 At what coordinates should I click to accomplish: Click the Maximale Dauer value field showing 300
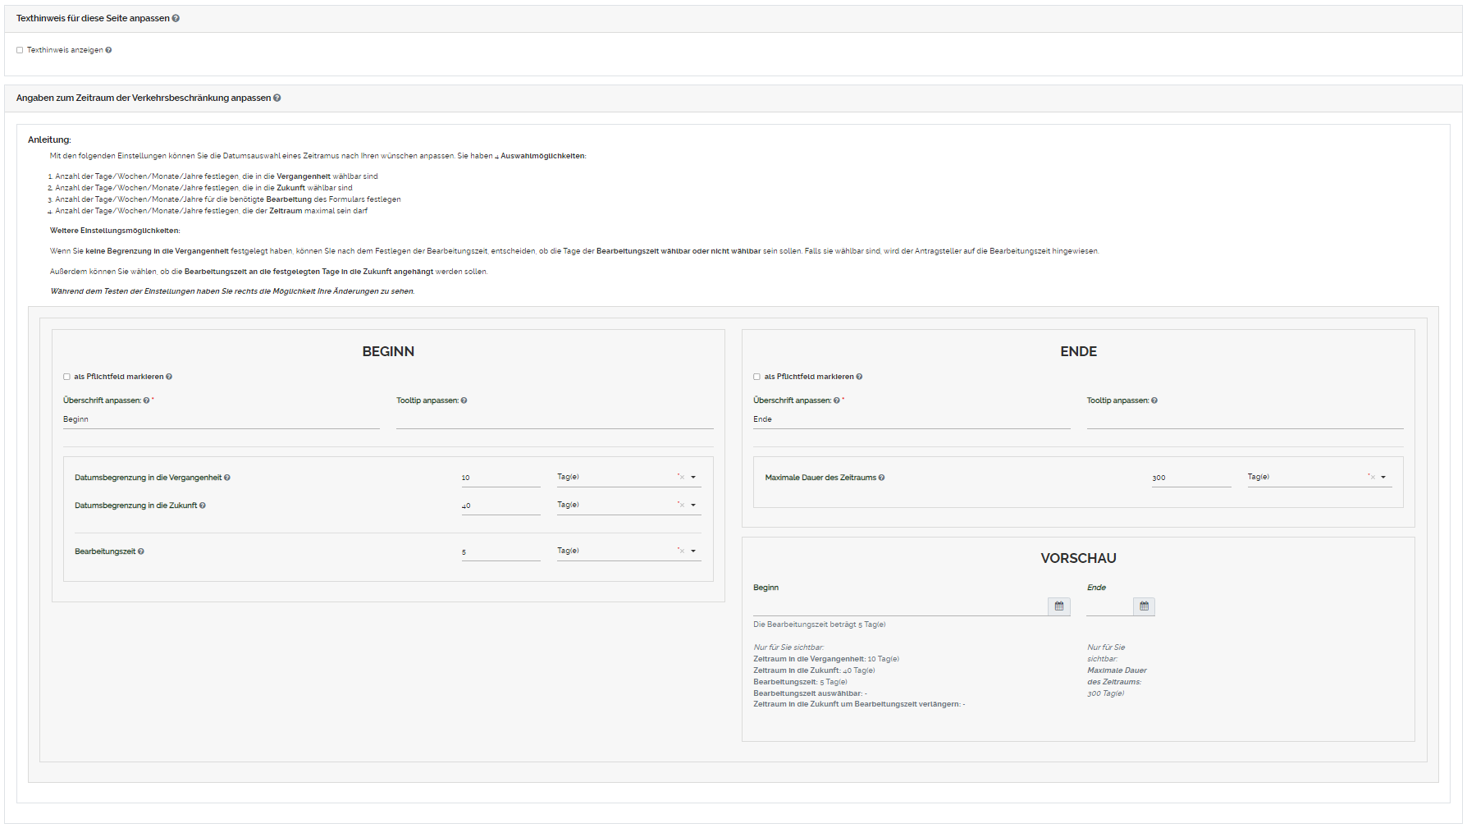1190,478
